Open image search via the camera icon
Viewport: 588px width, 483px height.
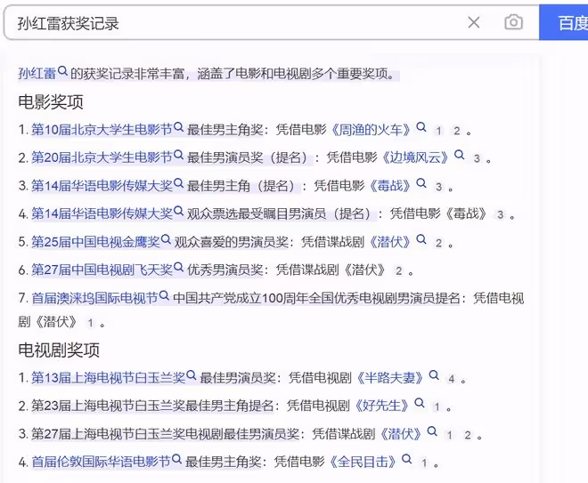click(513, 22)
